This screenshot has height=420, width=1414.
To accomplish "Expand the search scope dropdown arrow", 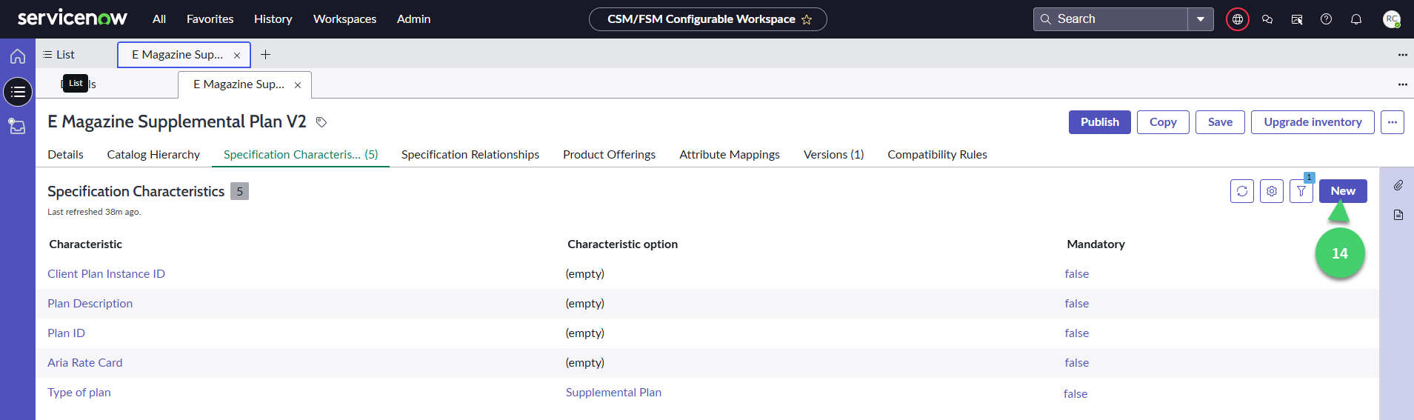I will click(x=1201, y=19).
